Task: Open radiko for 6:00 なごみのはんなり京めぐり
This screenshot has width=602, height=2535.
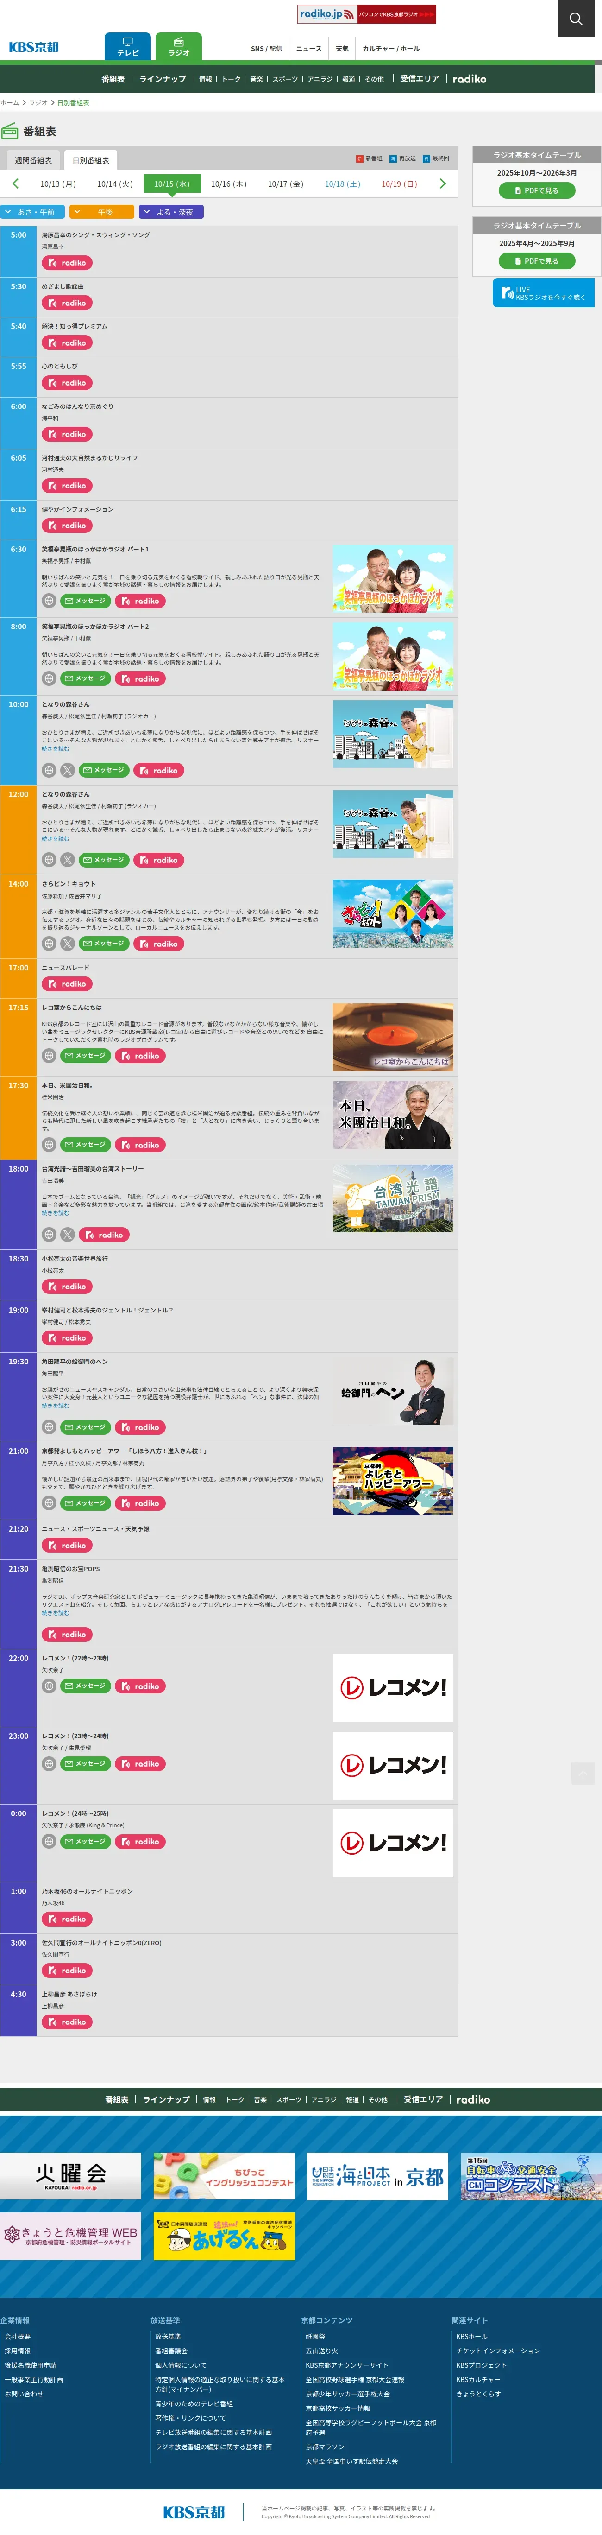Action: click(67, 434)
